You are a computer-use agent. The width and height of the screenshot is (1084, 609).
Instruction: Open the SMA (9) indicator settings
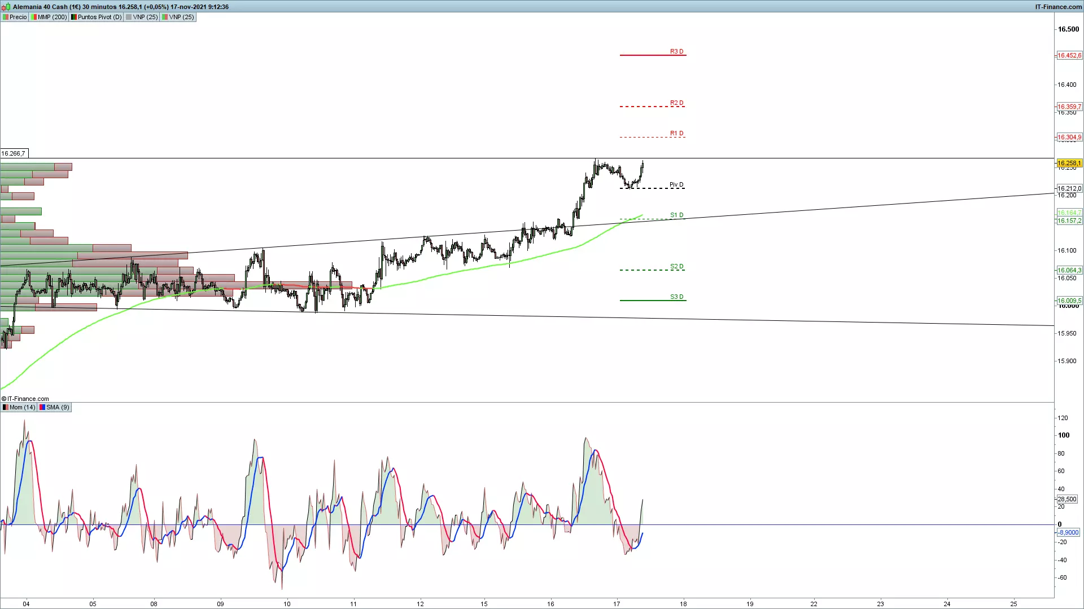[55, 407]
